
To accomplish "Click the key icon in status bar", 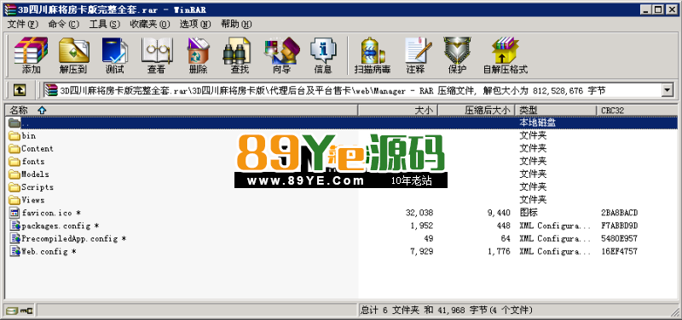I will [27, 310].
